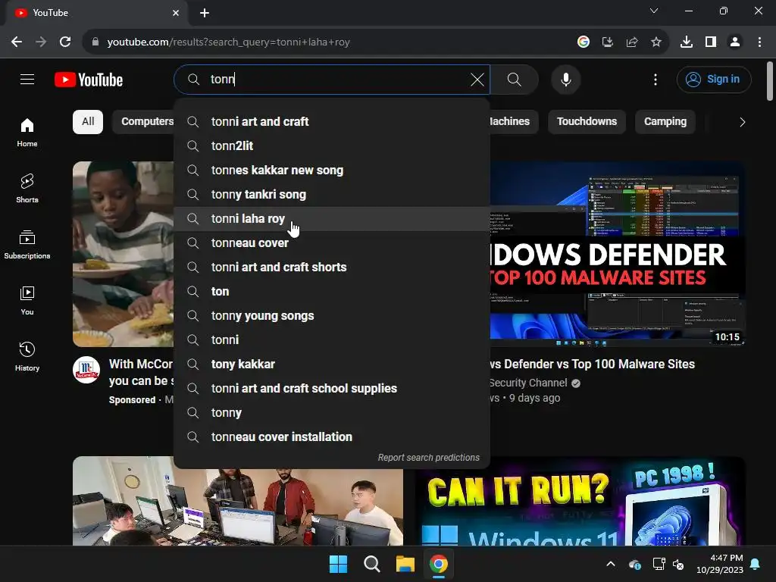Share this page via address bar icon
The height and width of the screenshot is (582, 776).
632,42
